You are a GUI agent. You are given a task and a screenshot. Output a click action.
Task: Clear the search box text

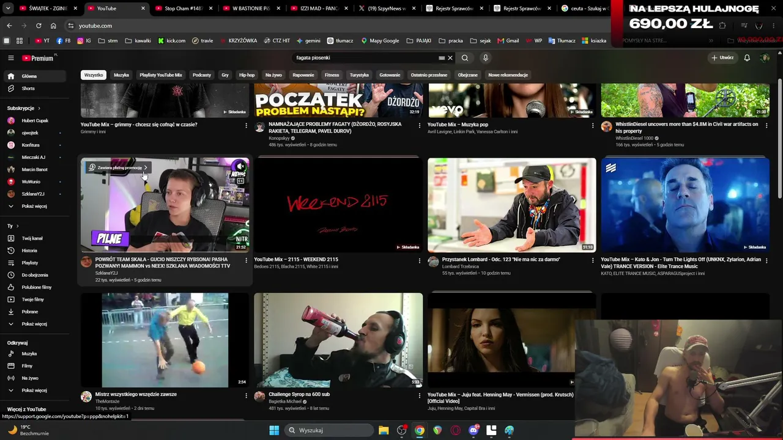pyautogui.click(x=450, y=58)
